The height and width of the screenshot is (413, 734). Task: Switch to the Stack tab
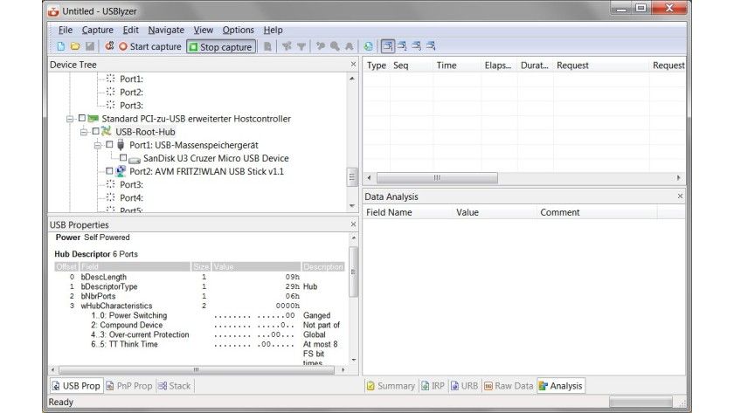tap(175, 386)
